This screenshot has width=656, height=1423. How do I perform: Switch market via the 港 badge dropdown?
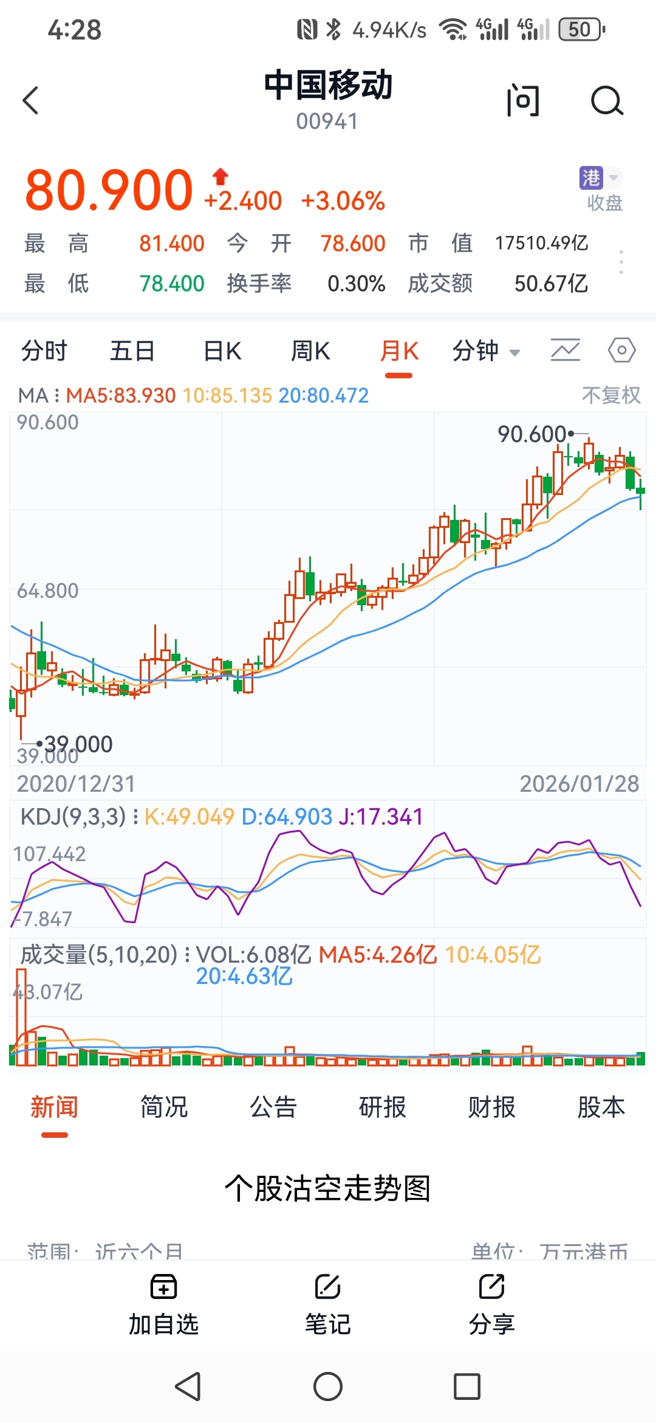600,178
